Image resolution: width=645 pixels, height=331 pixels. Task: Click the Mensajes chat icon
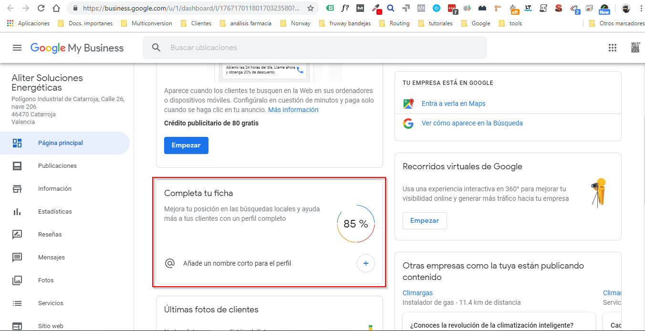click(17, 258)
